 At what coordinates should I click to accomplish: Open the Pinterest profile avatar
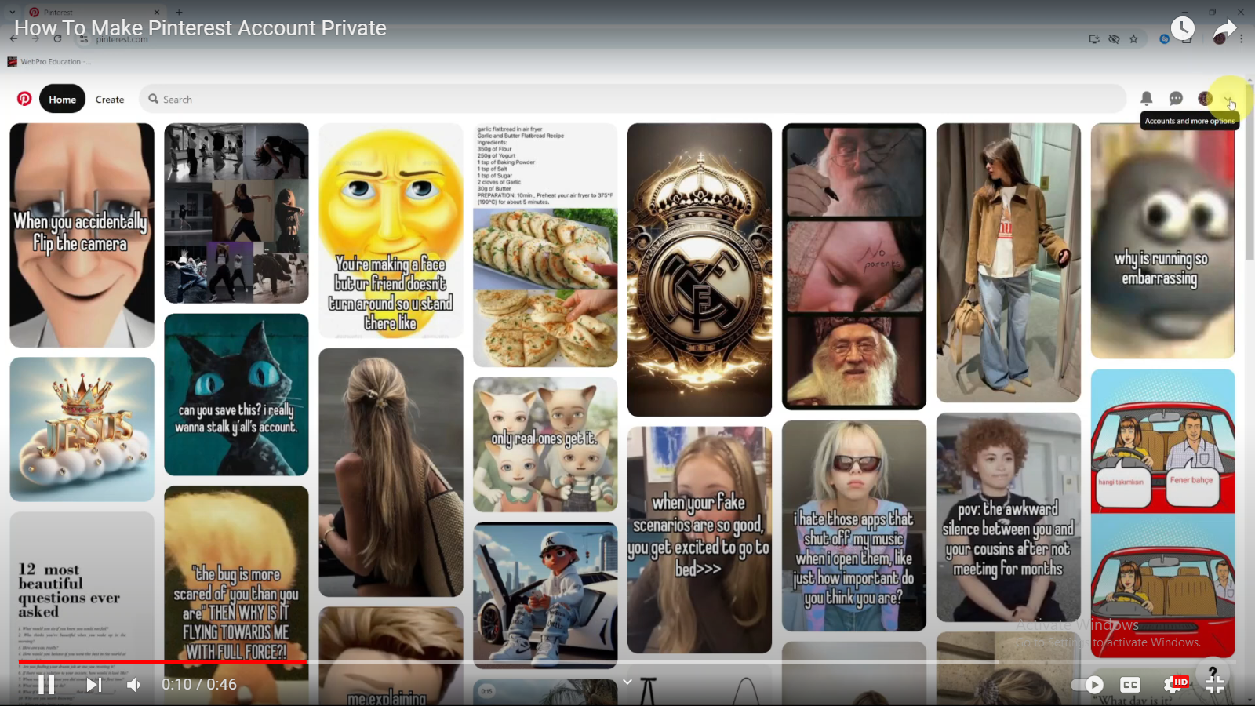1206,98
